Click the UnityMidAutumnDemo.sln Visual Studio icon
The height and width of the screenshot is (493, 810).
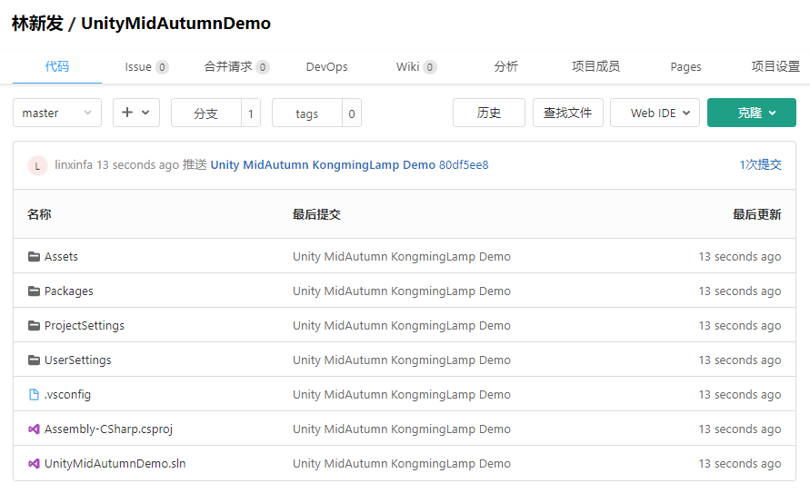tap(35, 464)
